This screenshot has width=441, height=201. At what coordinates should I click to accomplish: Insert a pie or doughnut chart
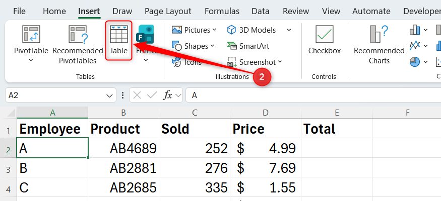pyautogui.click(x=415, y=62)
